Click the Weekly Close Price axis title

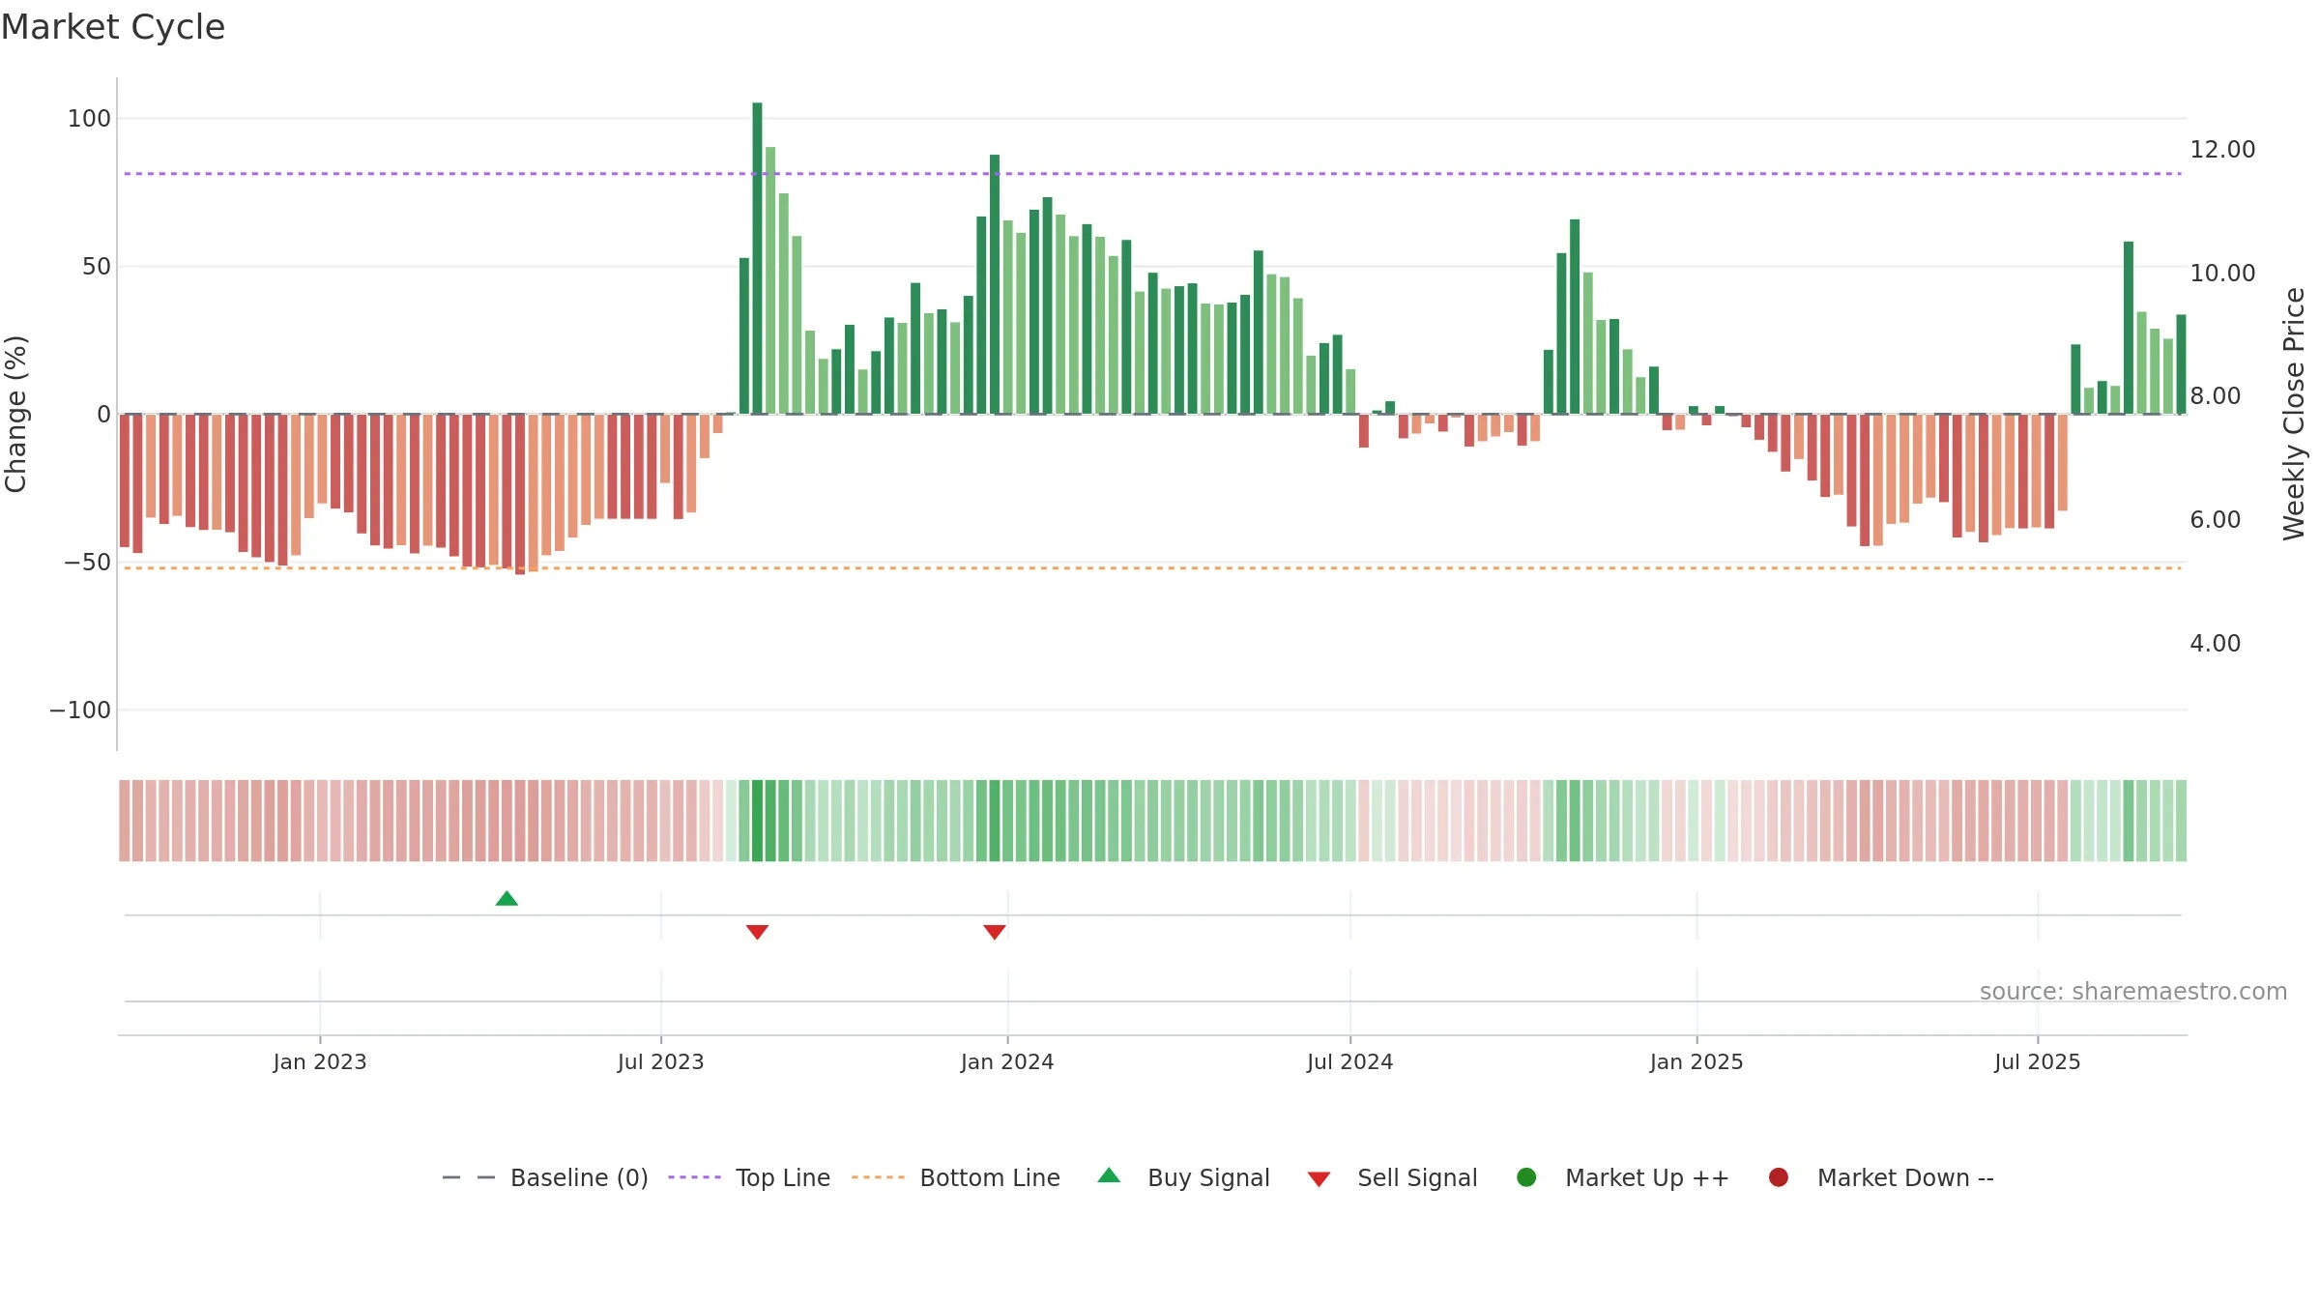click(2294, 414)
